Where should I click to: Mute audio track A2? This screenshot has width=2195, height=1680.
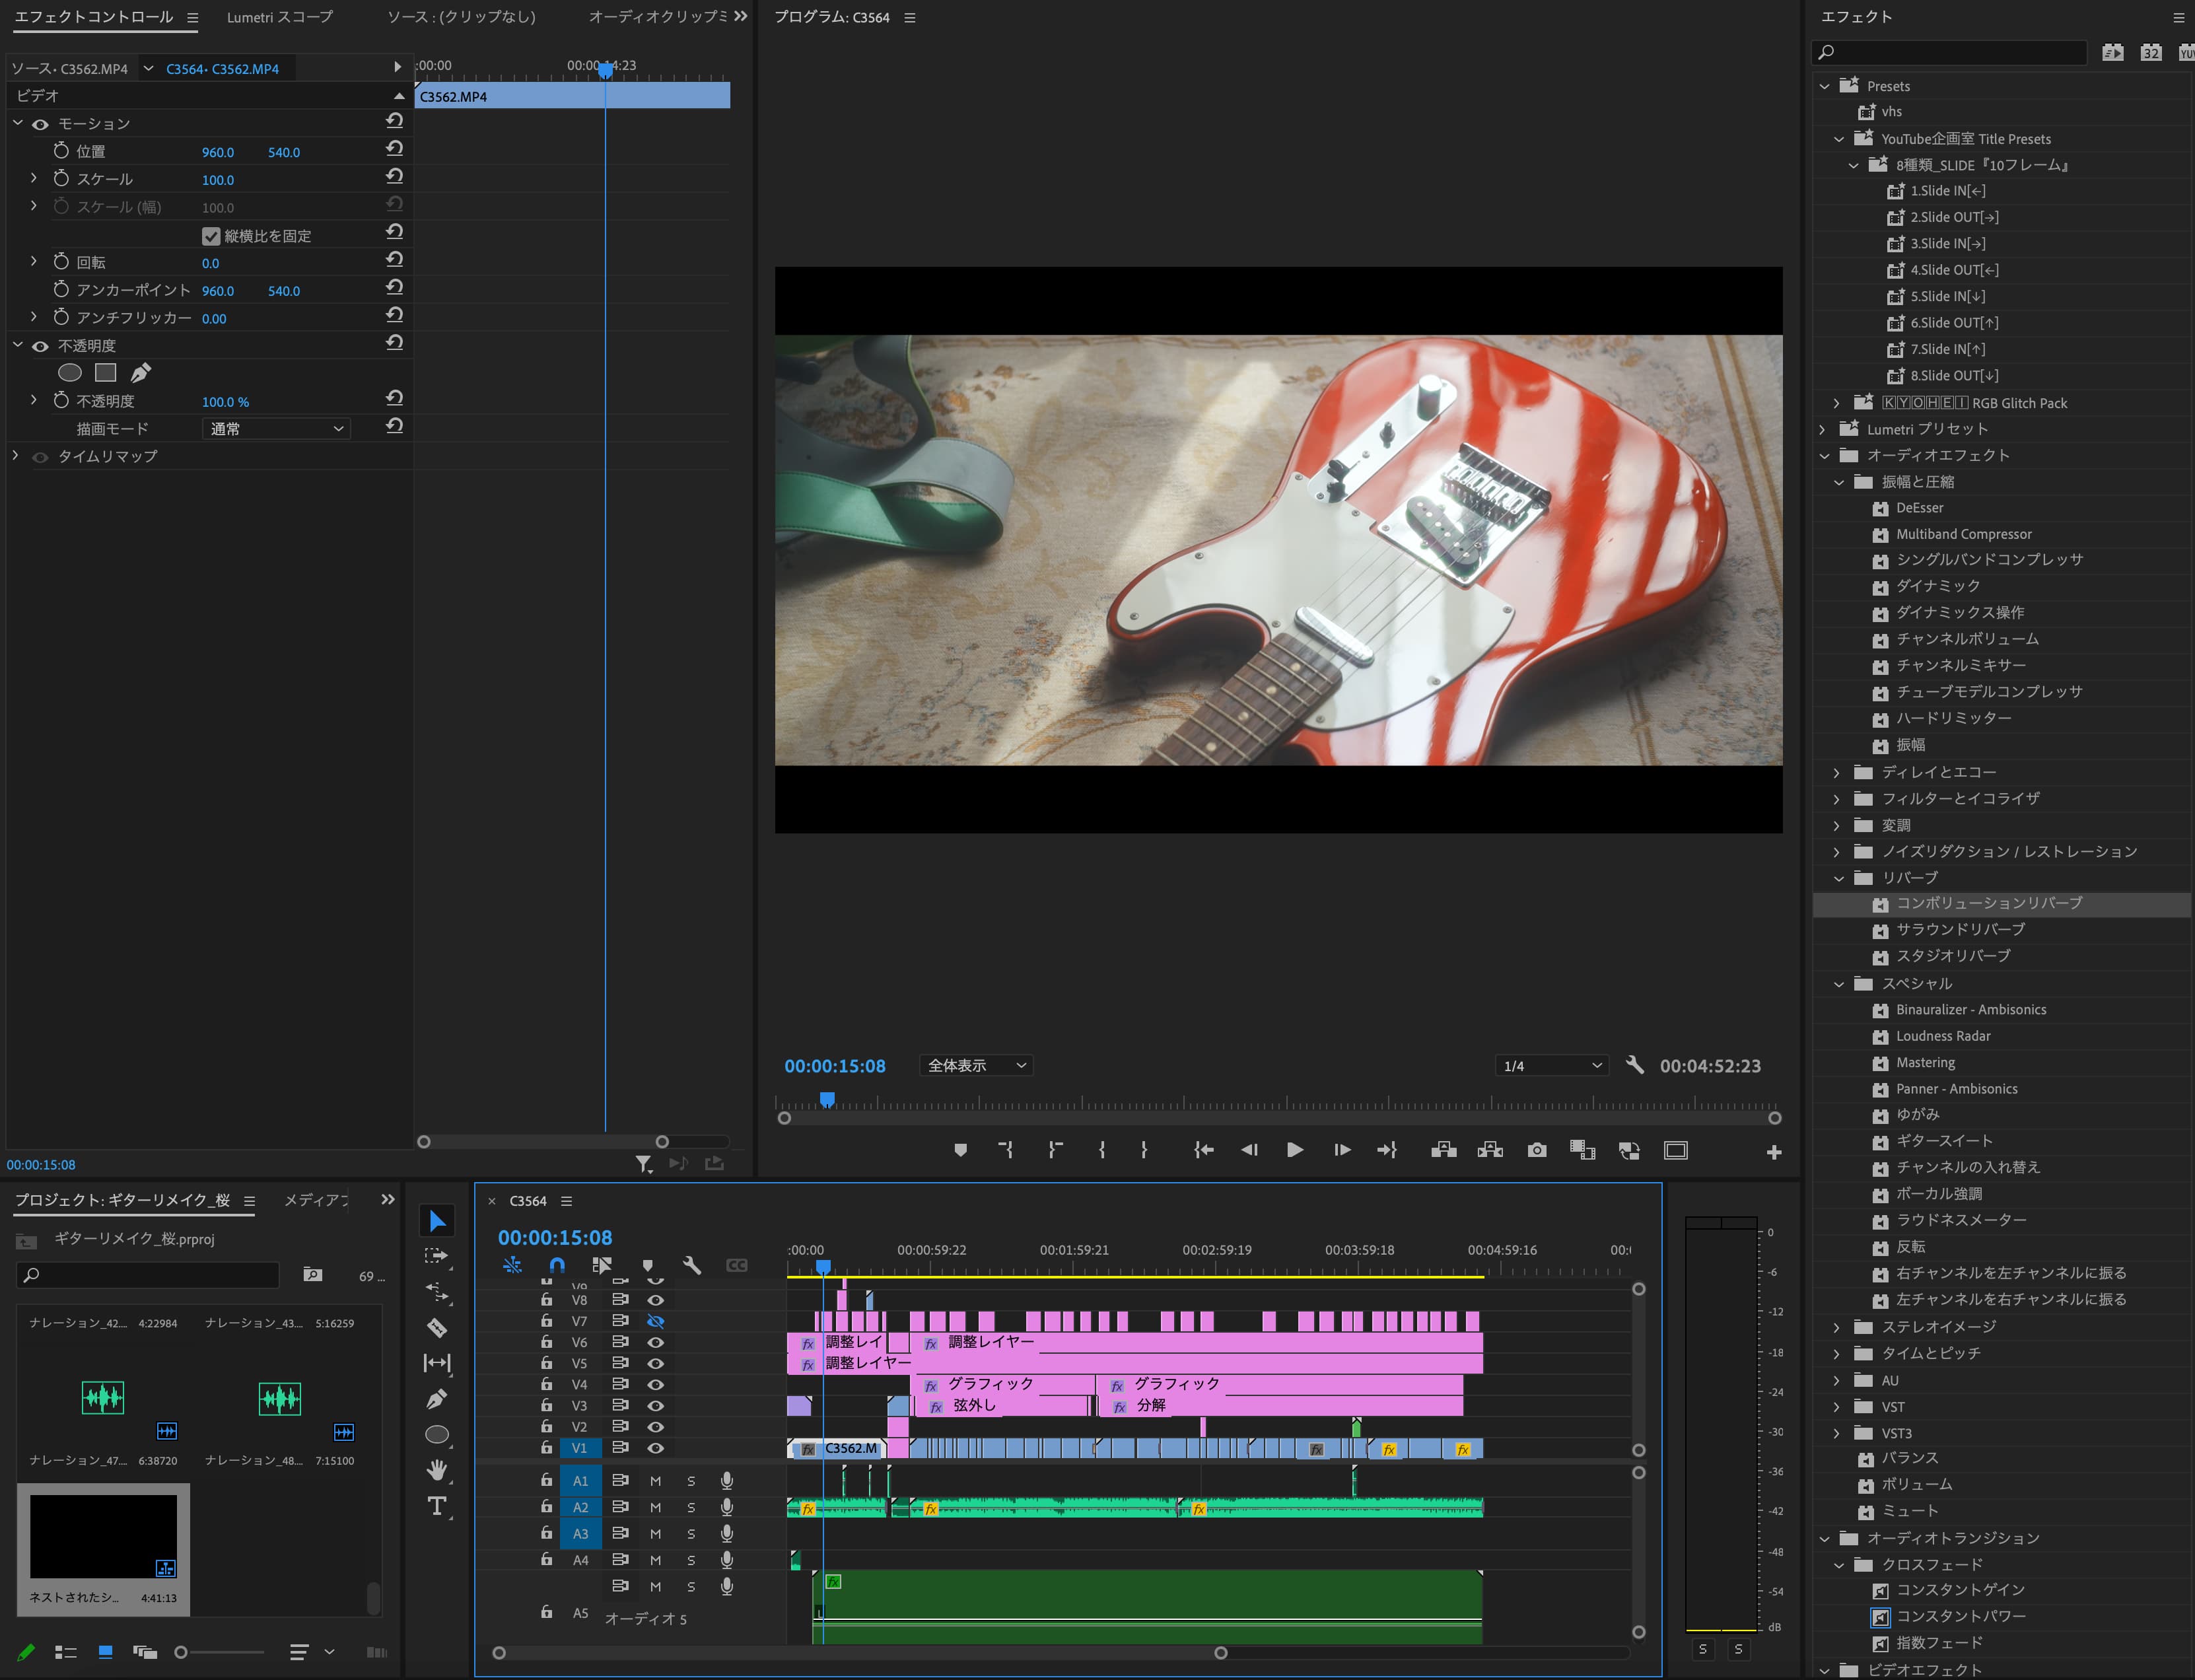point(655,1507)
